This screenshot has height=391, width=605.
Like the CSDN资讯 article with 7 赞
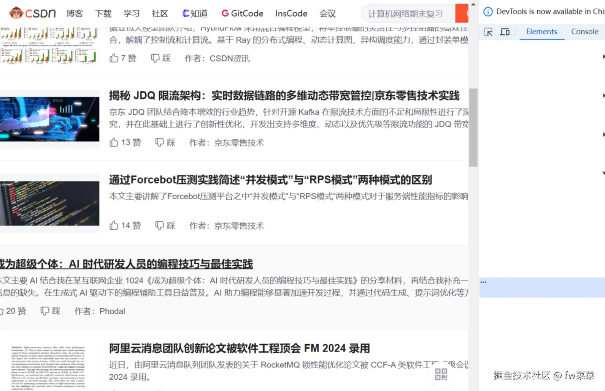pyautogui.click(x=123, y=58)
